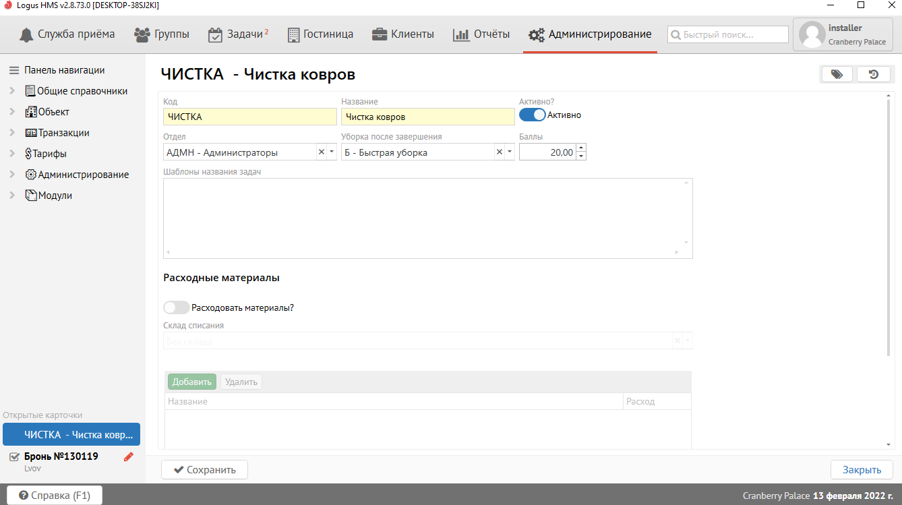Click the installer user avatar
This screenshot has height=505, width=902.
coord(812,34)
